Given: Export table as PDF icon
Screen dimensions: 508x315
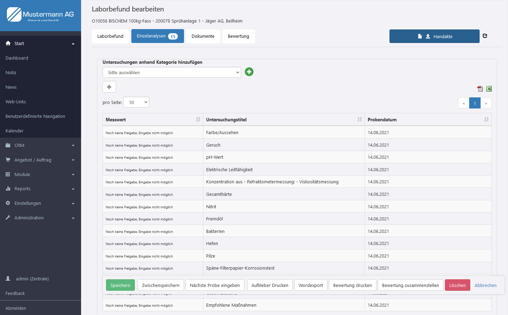Looking at the screenshot, I should click(480, 89).
